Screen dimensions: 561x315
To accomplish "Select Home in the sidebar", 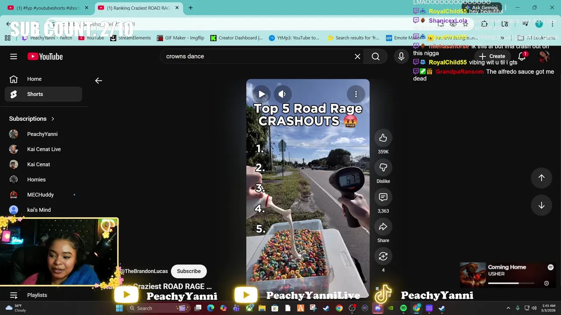I will [43, 79].
